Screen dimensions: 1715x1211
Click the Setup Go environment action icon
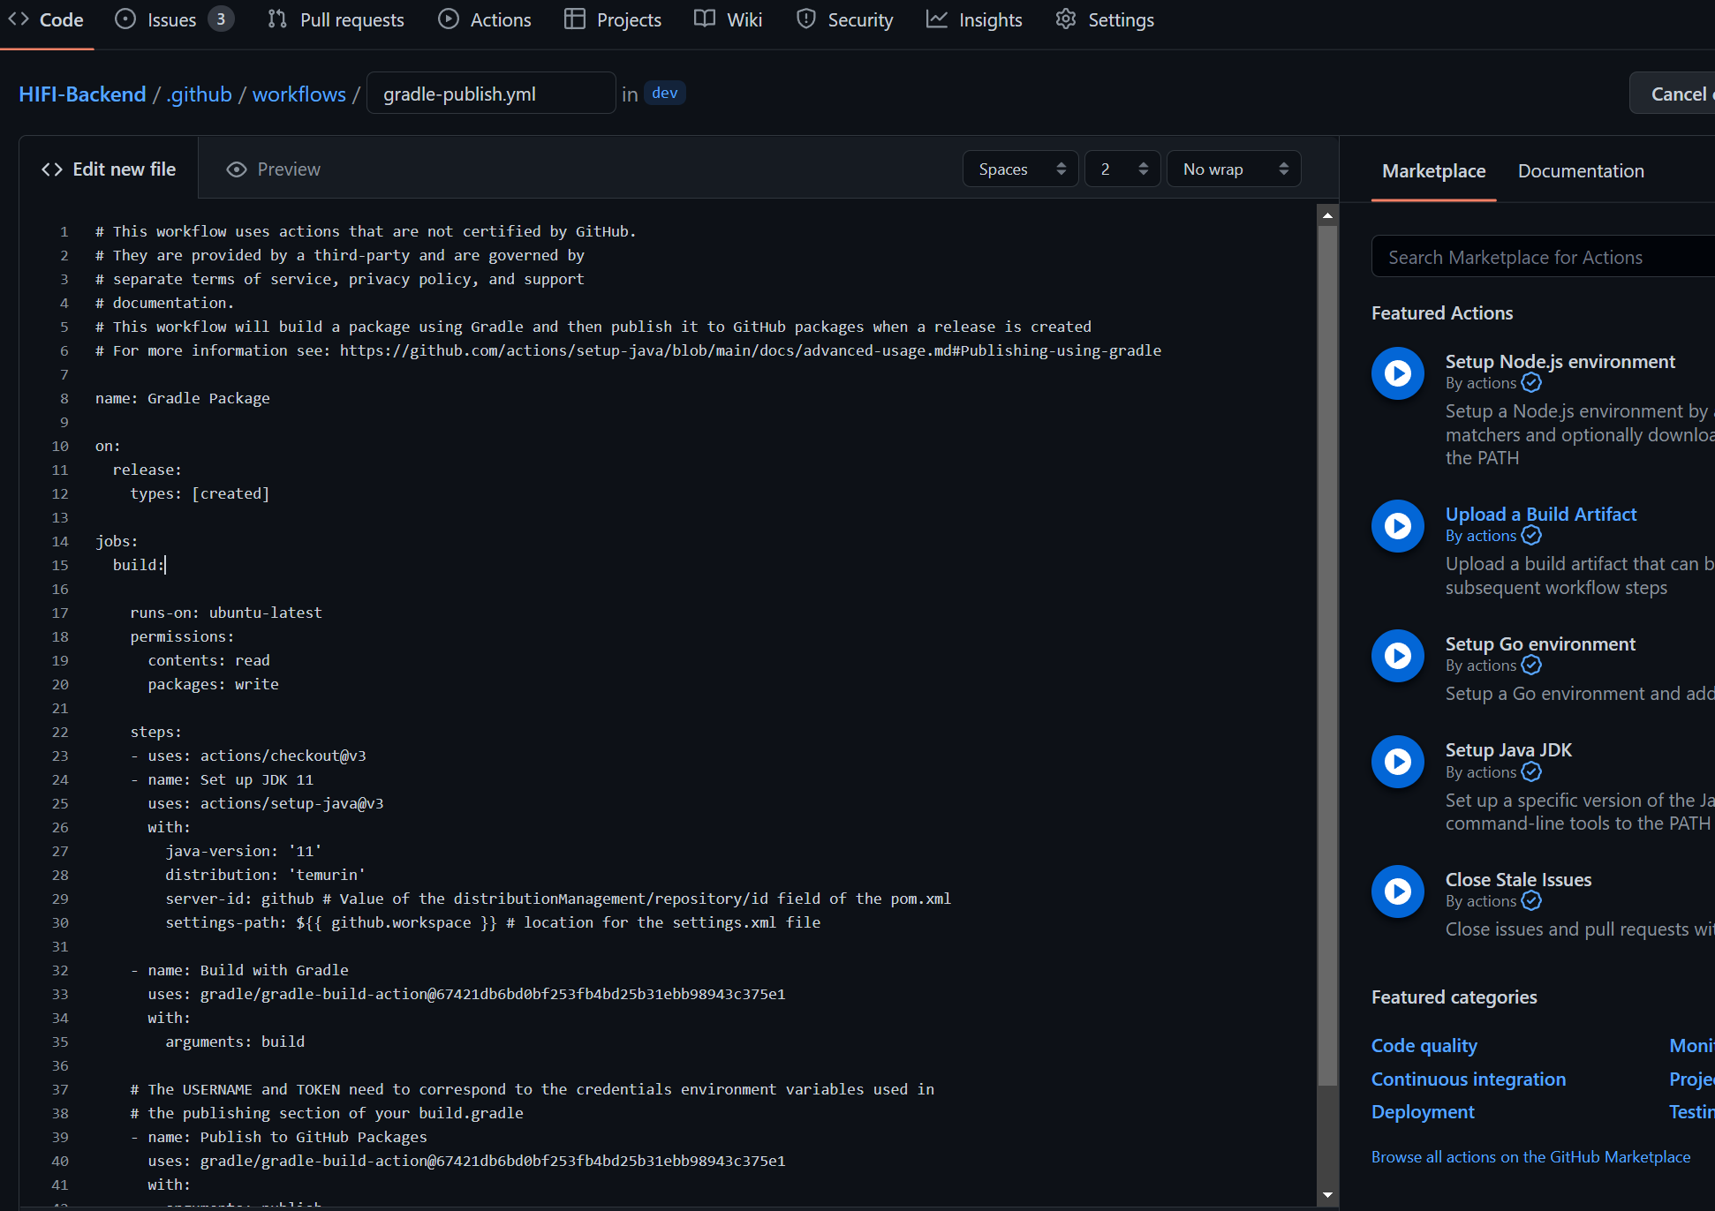click(x=1397, y=656)
